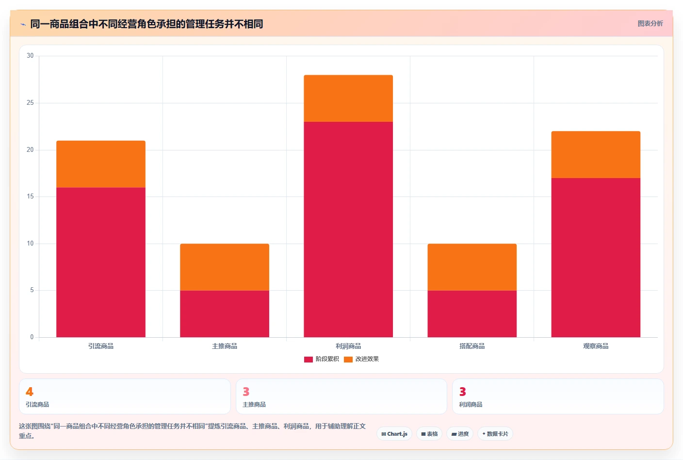Image resolution: width=683 pixels, height=460 pixels.
Task: Click the orange segment of the 搭配商品 bar
Action: click(x=472, y=267)
